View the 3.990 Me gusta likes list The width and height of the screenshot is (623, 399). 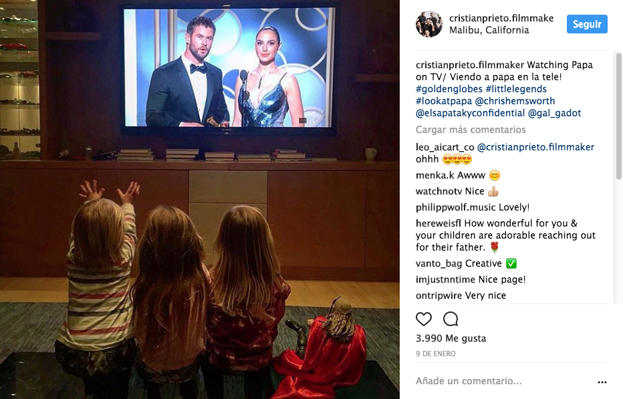coord(451,338)
